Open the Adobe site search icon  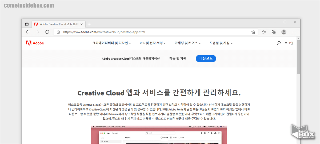[279, 43]
